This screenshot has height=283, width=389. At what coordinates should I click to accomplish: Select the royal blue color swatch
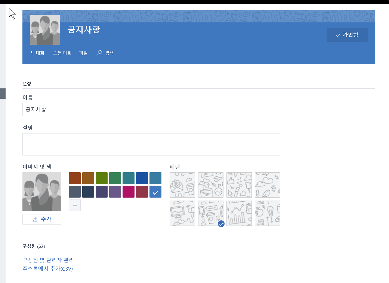(142, 178)
